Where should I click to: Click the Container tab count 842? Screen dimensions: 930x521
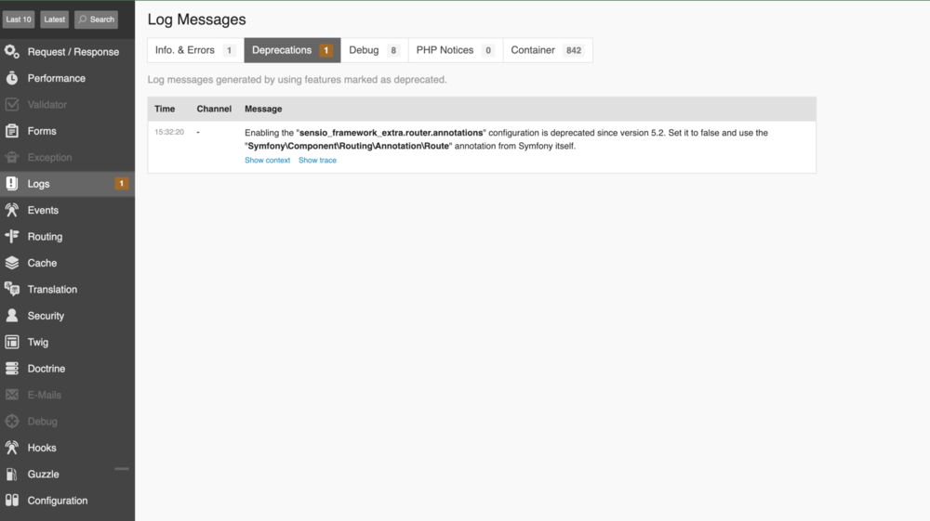click(x=574, y=50)
